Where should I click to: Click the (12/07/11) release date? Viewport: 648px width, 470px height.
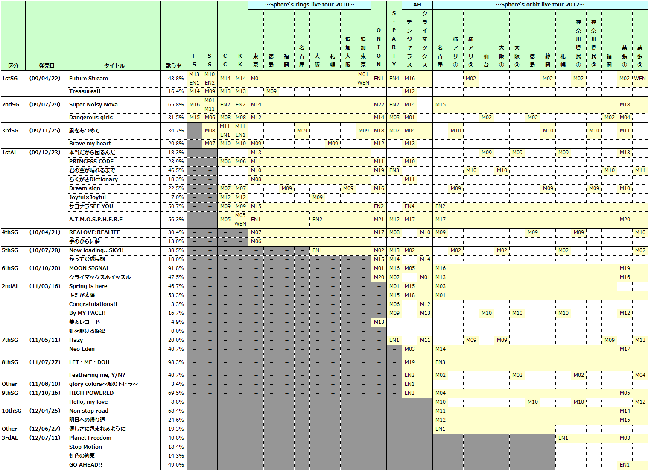(x=45, y=438)
